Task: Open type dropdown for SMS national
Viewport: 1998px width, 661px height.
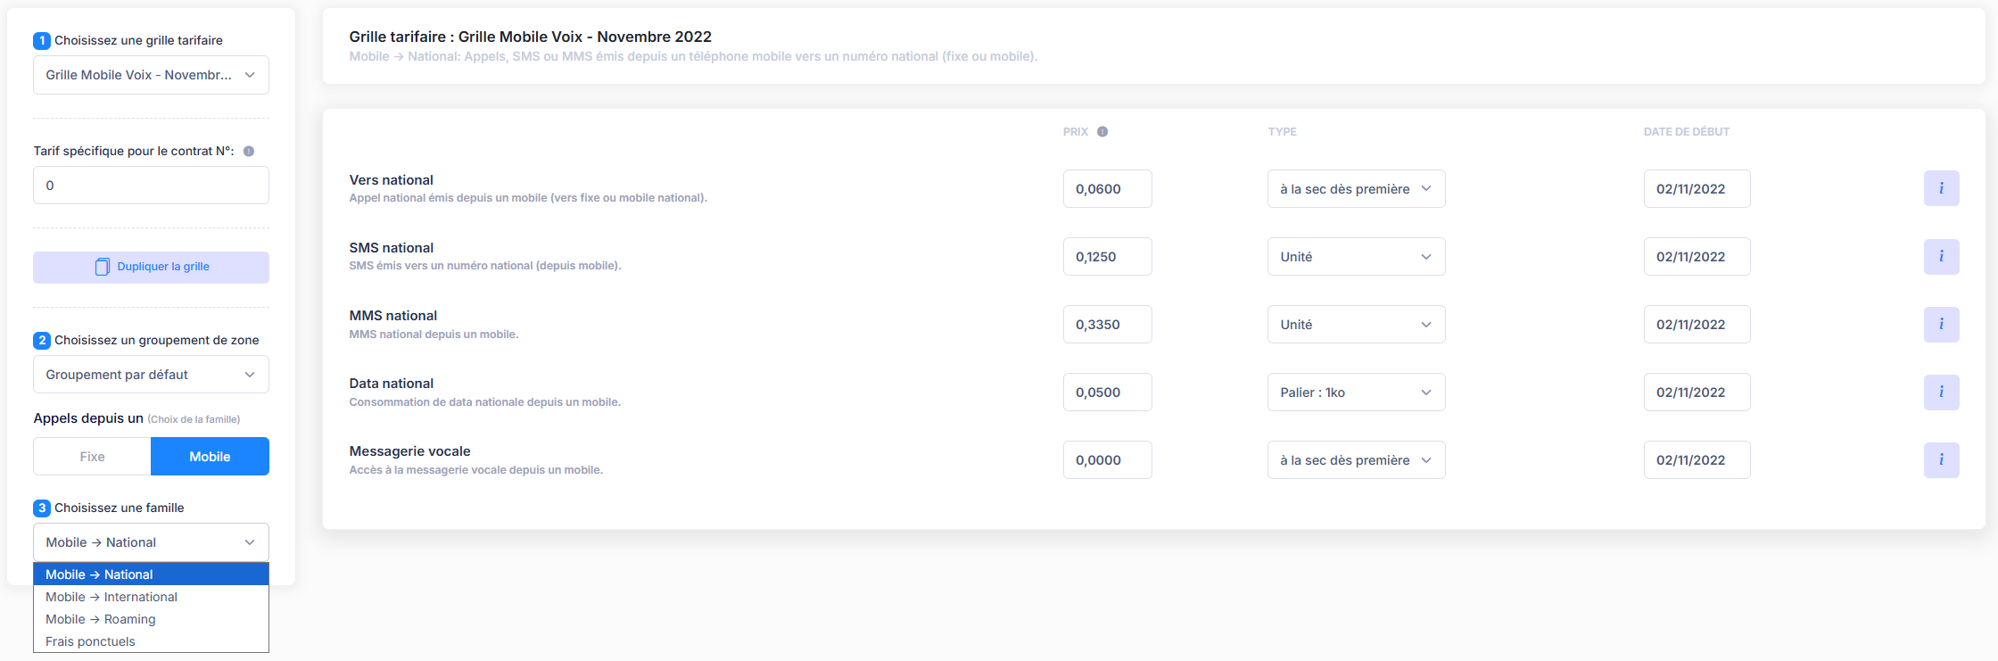Action: (1356, 257)
